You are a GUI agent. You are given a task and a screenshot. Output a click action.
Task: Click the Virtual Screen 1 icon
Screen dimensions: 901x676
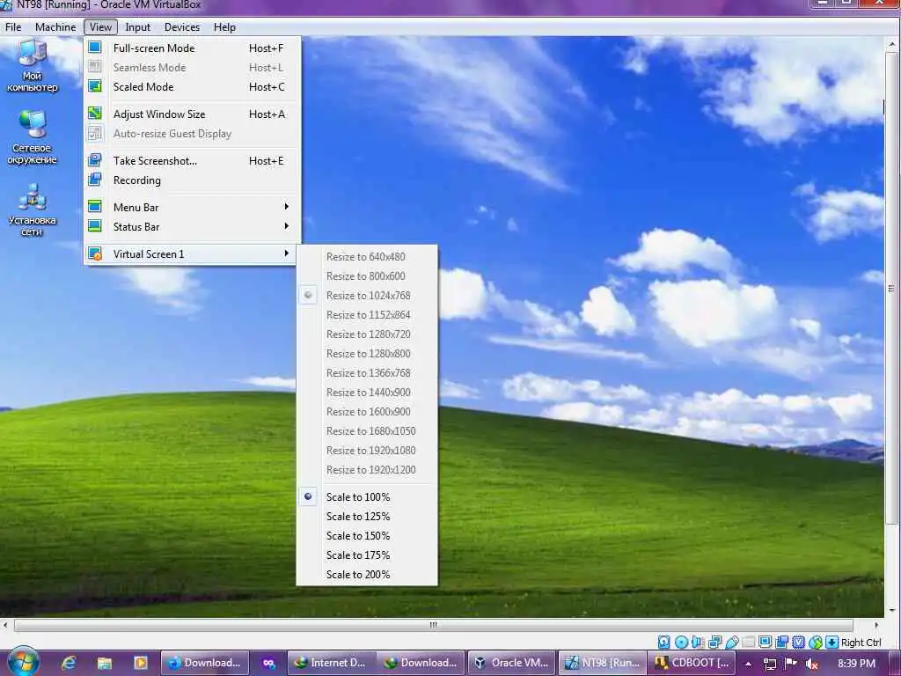(95, 253)
